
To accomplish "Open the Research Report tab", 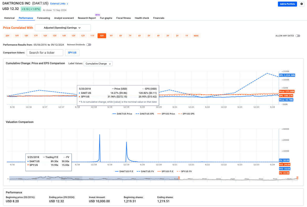I will (87, 18).
